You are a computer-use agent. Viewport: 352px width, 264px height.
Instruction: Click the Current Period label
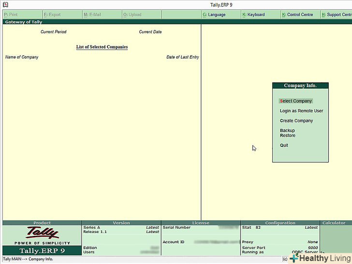click(53, 32)
